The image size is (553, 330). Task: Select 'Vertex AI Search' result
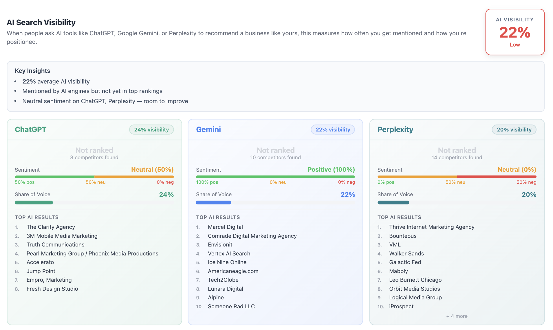(x=229, y=254)
